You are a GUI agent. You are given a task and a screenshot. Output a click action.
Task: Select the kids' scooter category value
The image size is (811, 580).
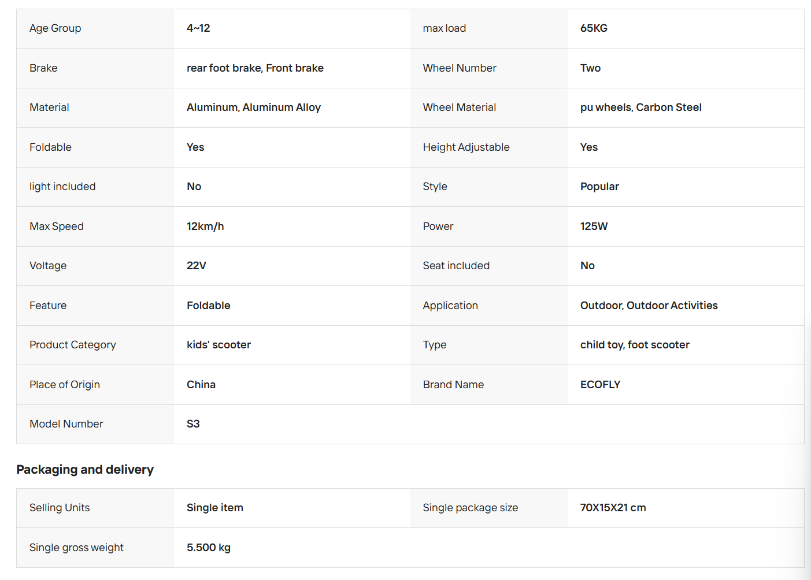tap(219, 345)
